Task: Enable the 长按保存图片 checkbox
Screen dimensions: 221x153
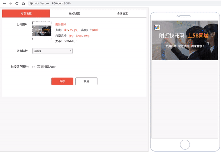Action: 34,67
